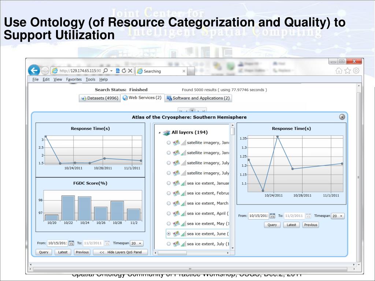Viewport: 375px width, 281px height.
Task: Click the stop loading X icon
Action: (130, 71)
